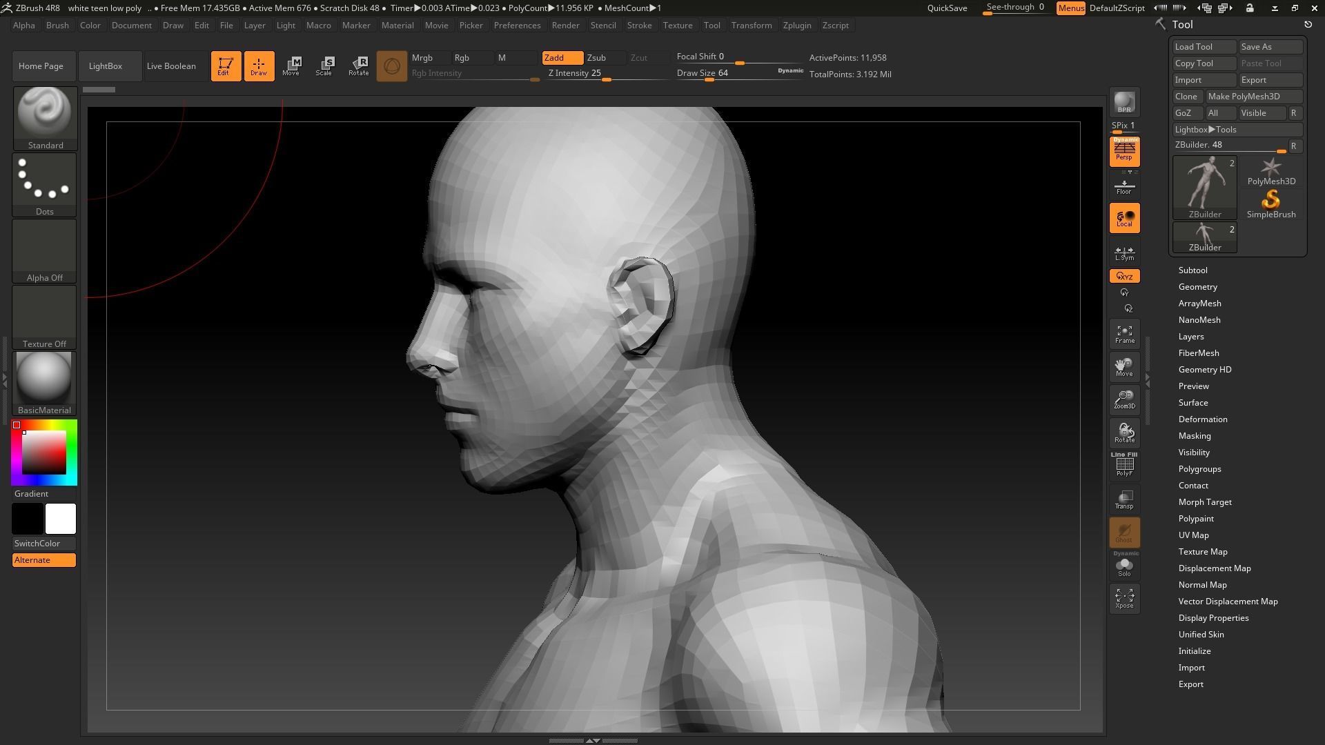The image size is (1325, 745).
Task: Select the PolyMesh3D star tool
Action: pos(1270,172)
